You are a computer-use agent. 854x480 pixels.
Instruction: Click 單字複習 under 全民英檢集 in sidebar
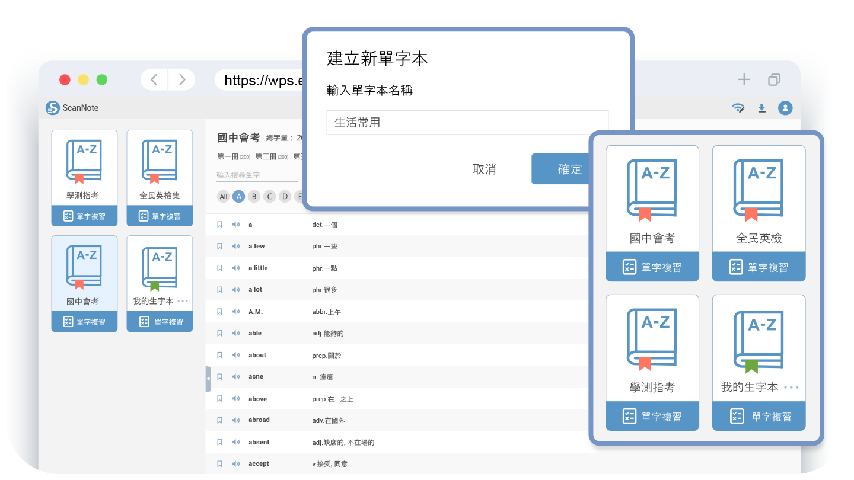[160, 216]
